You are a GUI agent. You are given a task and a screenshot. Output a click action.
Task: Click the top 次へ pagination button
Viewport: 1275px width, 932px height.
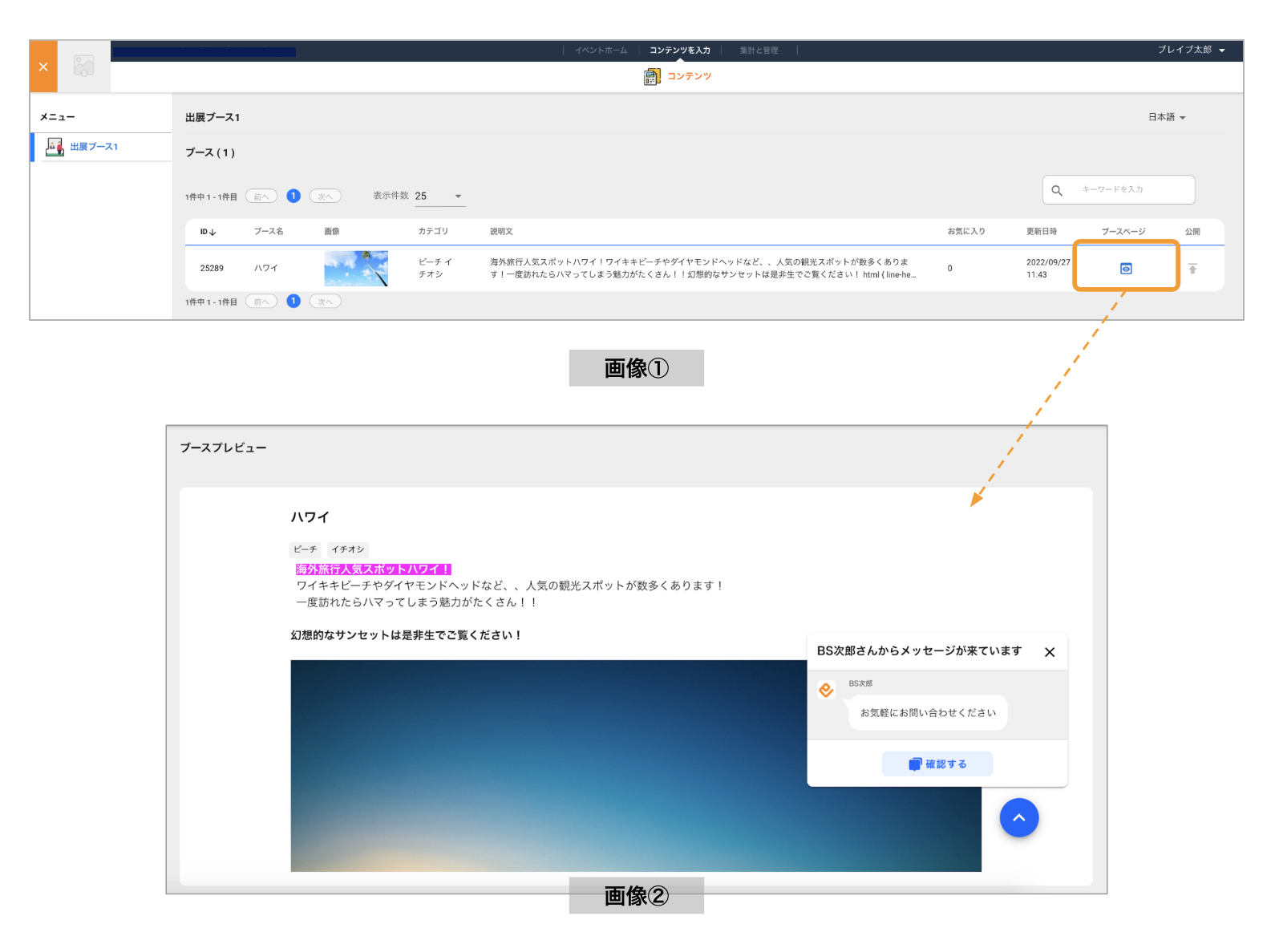tap(326, 197)
